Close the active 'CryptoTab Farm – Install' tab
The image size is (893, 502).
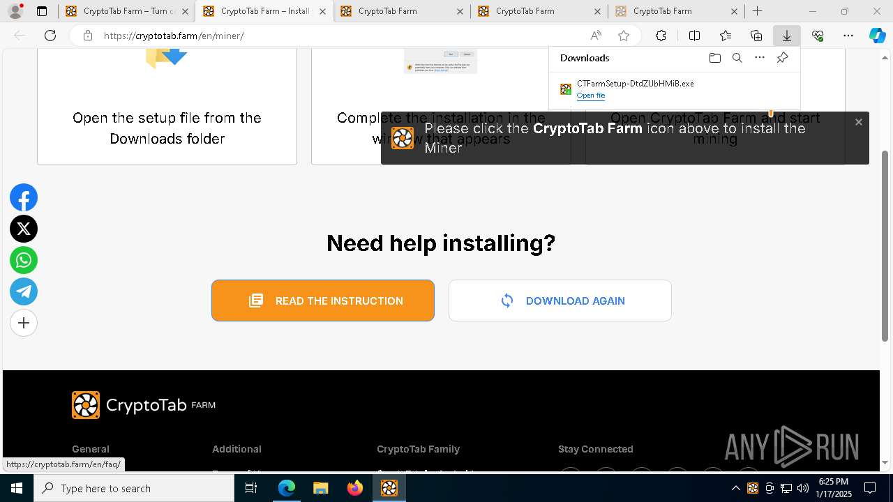pos(322,11)
